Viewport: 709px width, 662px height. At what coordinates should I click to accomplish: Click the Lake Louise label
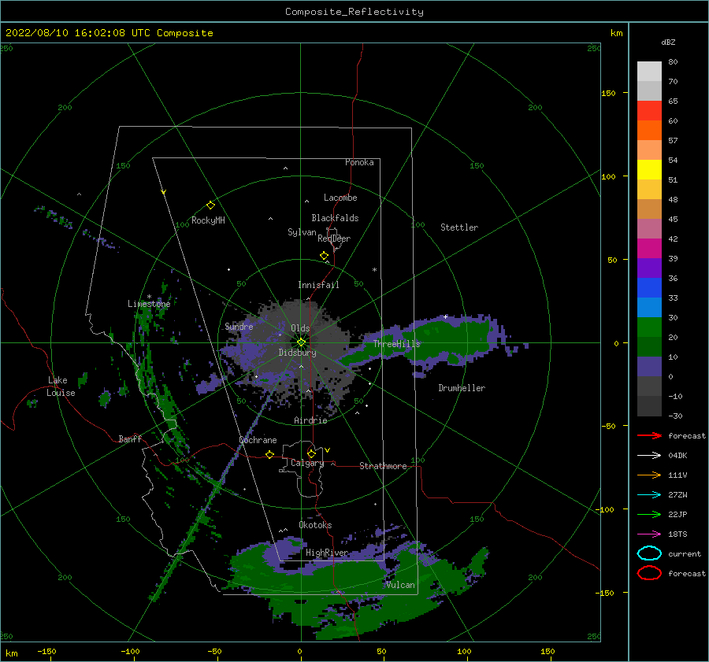point(61,386)
